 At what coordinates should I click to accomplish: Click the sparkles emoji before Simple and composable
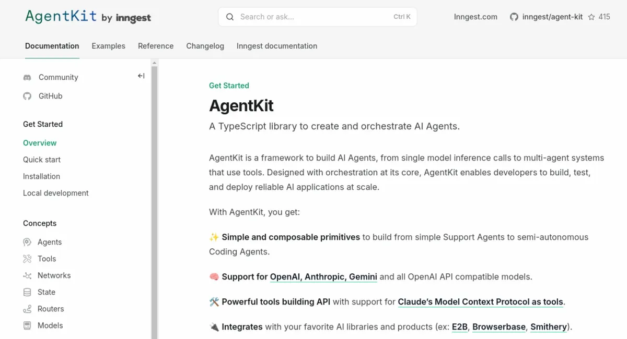point(214,237)
